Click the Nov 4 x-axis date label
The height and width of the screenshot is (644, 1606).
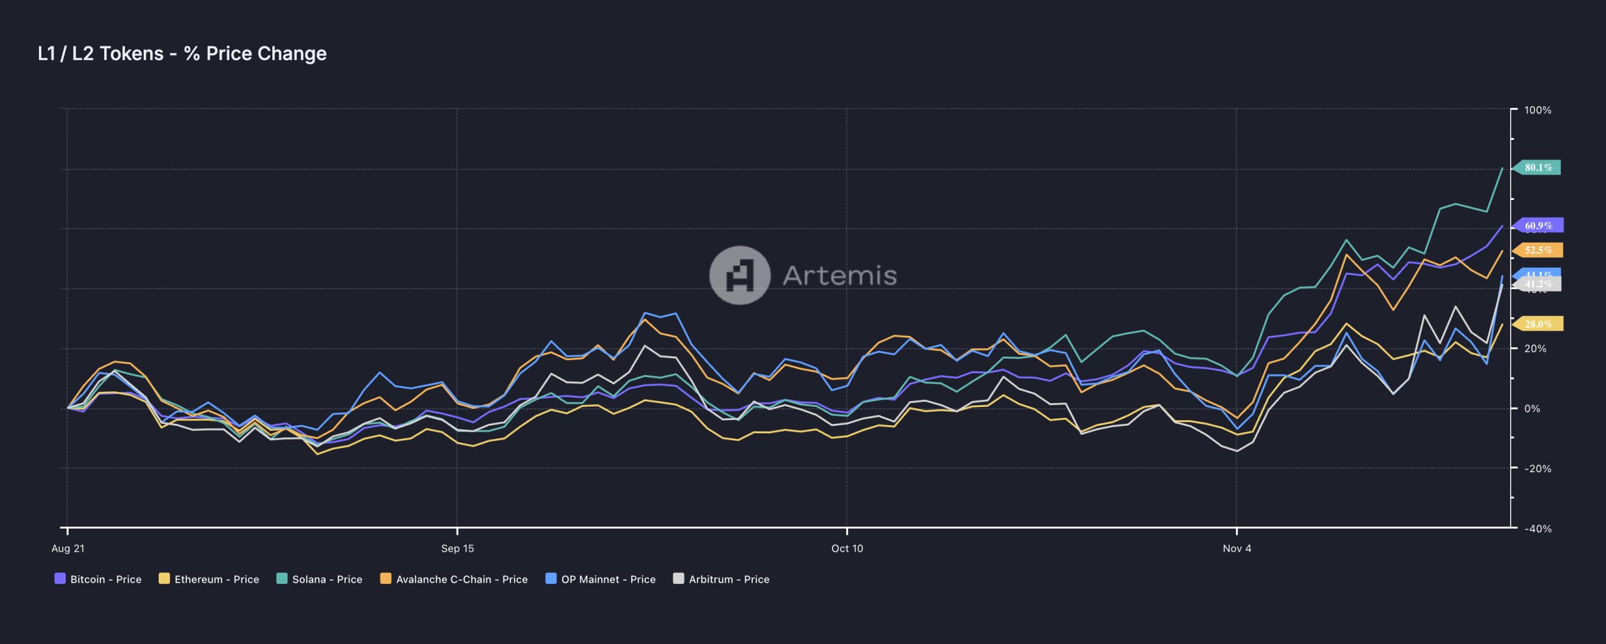point(1236,549)
